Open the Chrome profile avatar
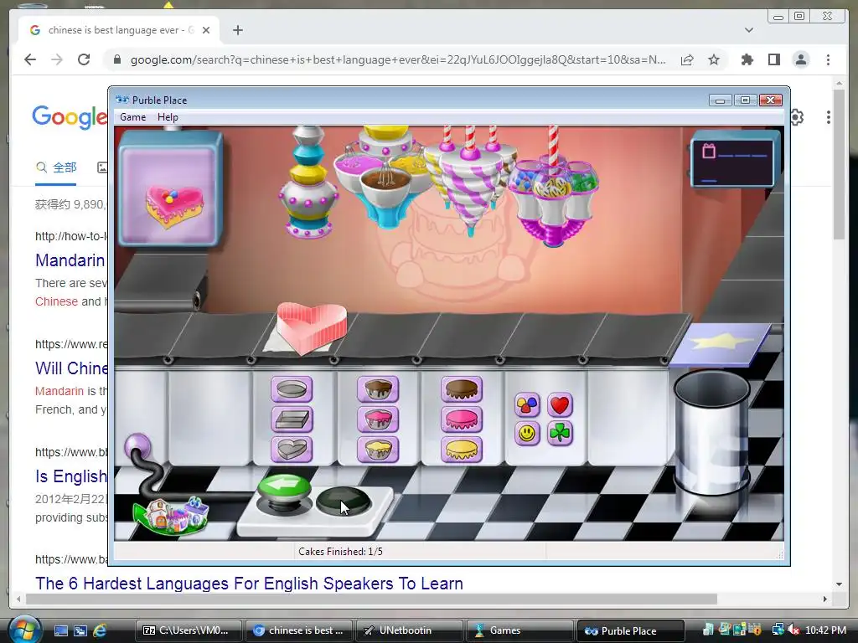This screenshot has width=858, height=643. [x=800, y=59]
